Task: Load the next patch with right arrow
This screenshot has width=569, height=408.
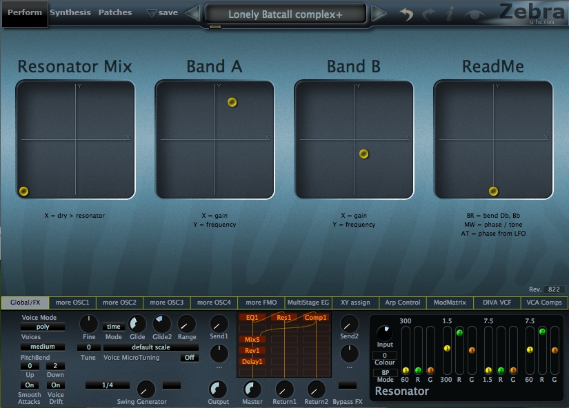Action: (379, 13)
